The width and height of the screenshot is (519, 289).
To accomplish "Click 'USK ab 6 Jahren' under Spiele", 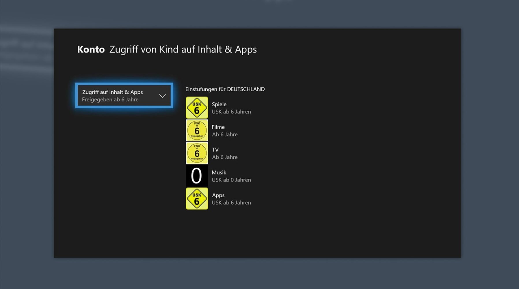I will 231,112.
